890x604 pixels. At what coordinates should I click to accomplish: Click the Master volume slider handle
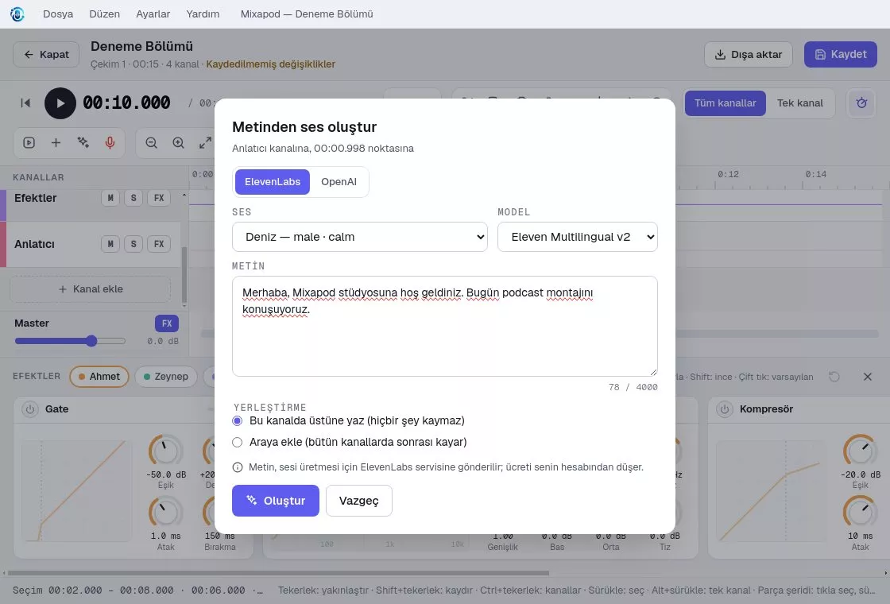point(91,341)
